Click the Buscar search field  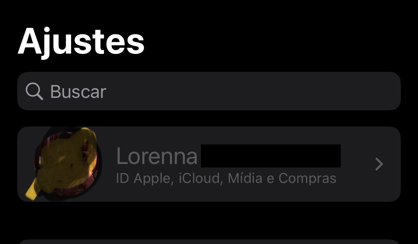point(209,91)
